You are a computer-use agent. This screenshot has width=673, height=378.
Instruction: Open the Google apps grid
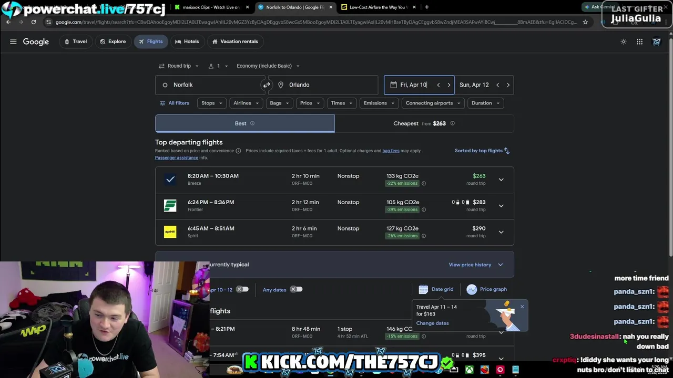(639, 41)
